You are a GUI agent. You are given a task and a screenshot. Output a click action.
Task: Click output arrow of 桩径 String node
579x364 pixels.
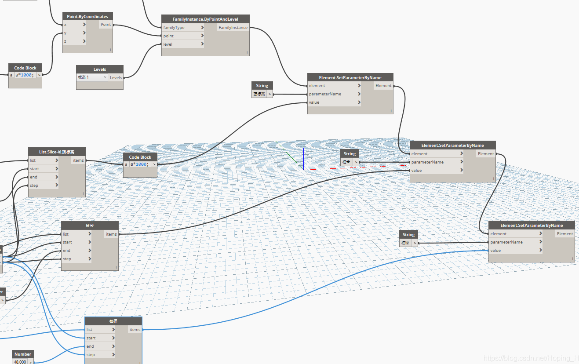click(x=415, y=243)
